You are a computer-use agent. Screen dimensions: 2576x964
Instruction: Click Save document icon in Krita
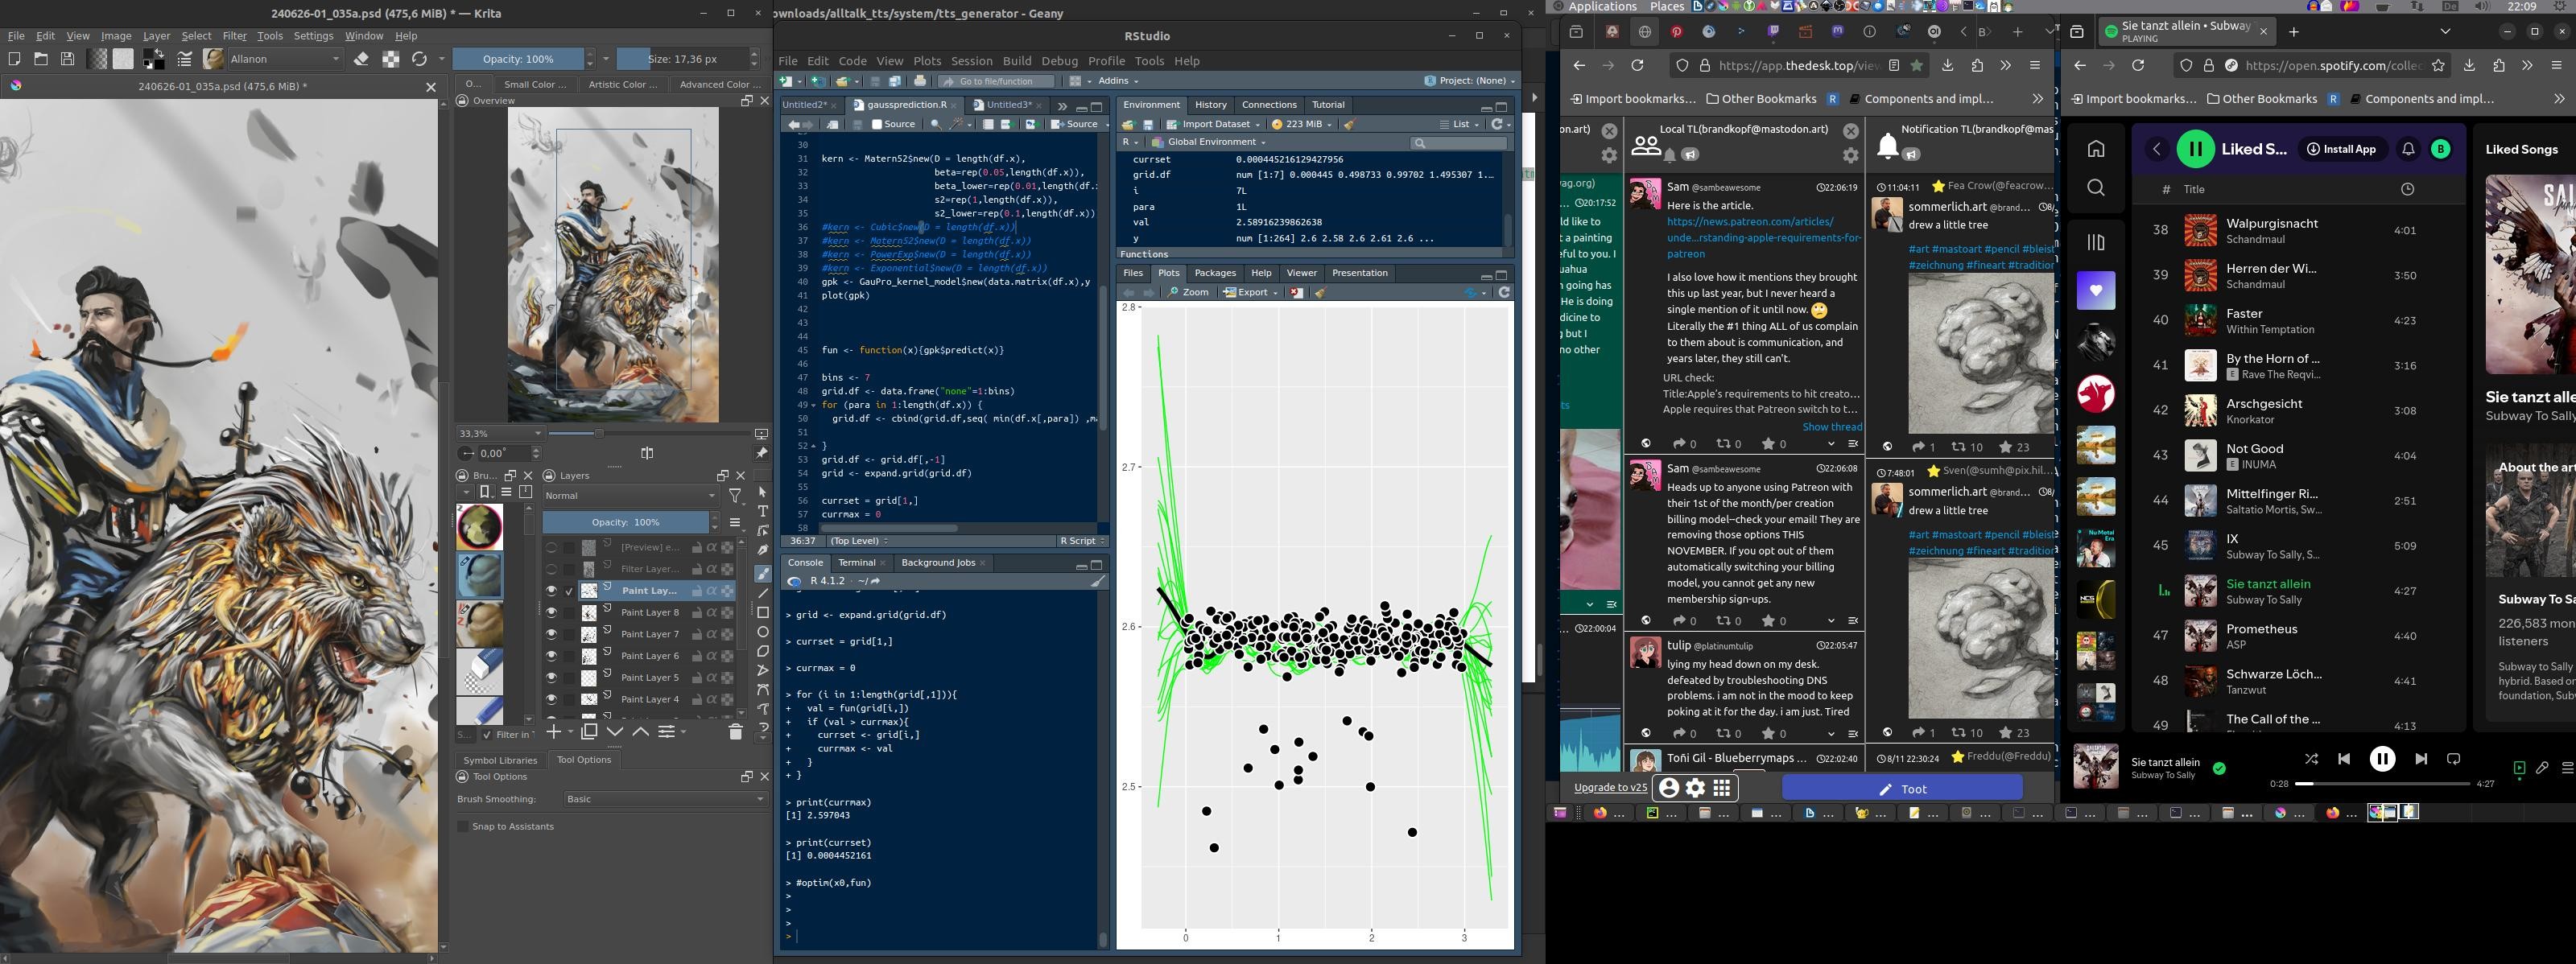(67, 59)
